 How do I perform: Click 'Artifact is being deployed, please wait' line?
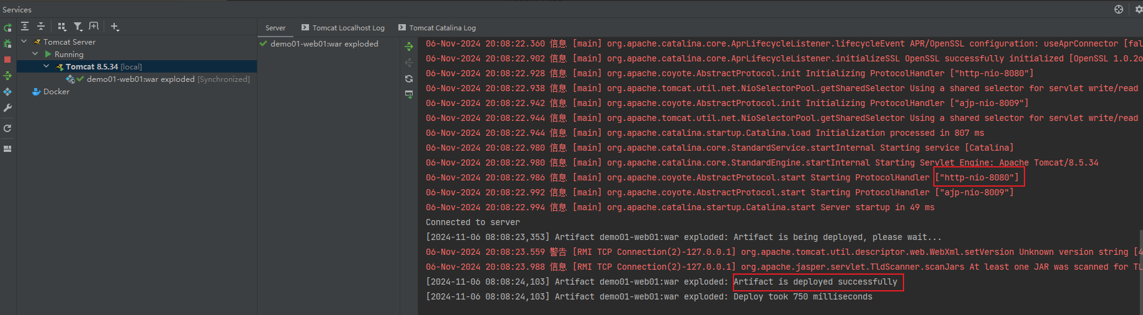click(x=684, y=237)
